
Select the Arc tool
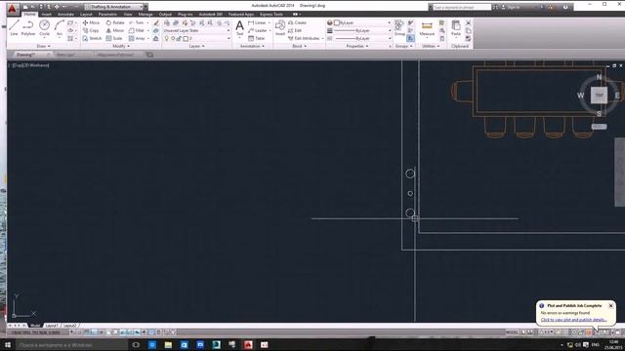coord(59,28)
